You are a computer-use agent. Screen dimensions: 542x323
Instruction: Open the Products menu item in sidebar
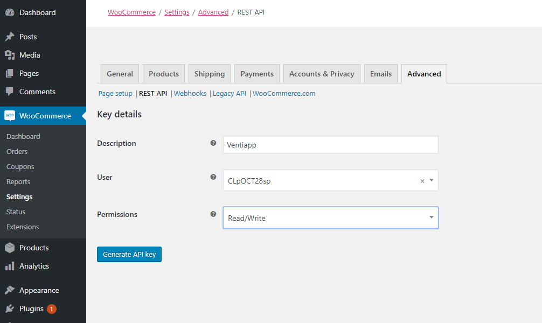click(x=43, y=248)
